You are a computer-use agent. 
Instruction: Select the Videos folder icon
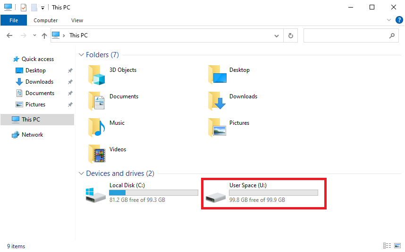tap(97, 154)
